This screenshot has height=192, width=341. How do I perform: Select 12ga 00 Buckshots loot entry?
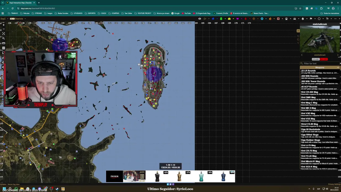(x=320, y=130)
